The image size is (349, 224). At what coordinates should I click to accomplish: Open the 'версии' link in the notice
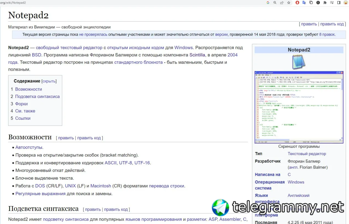[x=221, y=35]
